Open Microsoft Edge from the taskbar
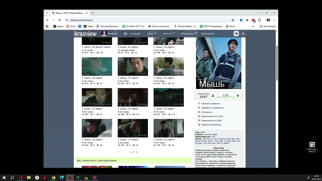 (x=62, y=178)
